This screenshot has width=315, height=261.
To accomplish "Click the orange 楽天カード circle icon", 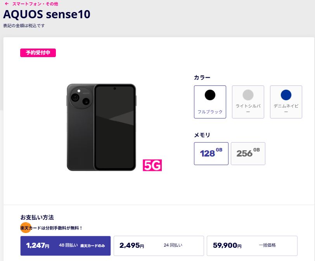I will (x=26, y=227).
